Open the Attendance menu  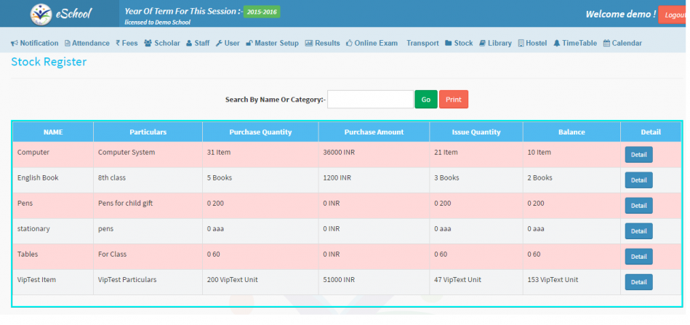87,44
